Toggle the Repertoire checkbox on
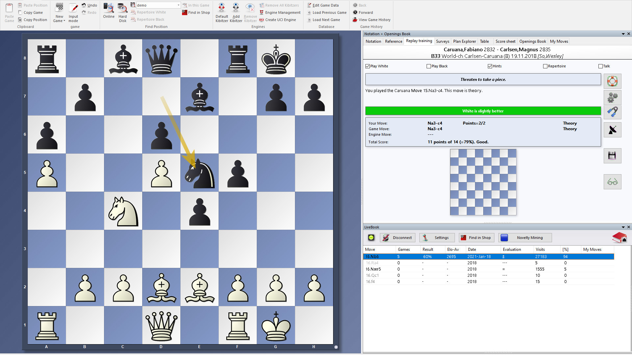 click(x=545, y=66)
